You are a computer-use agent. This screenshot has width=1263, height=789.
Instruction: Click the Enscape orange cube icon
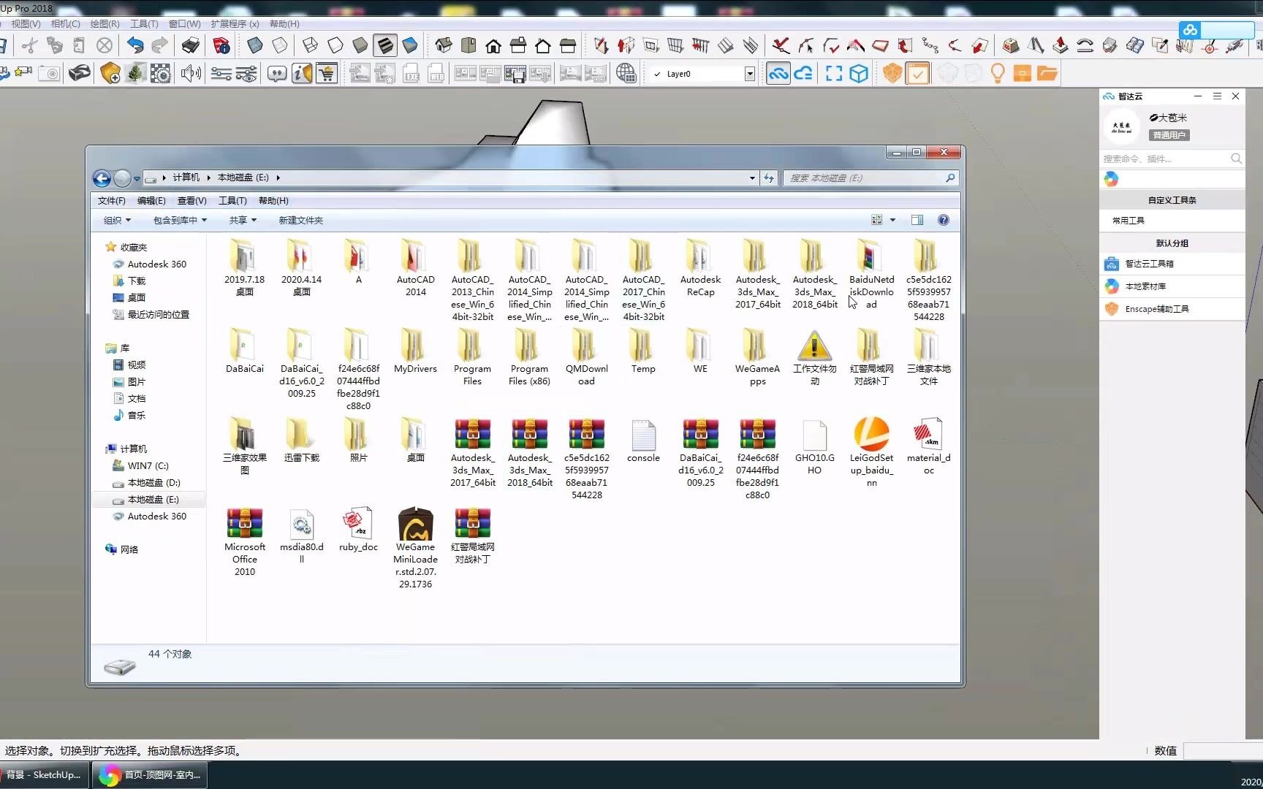pos(892,73)
